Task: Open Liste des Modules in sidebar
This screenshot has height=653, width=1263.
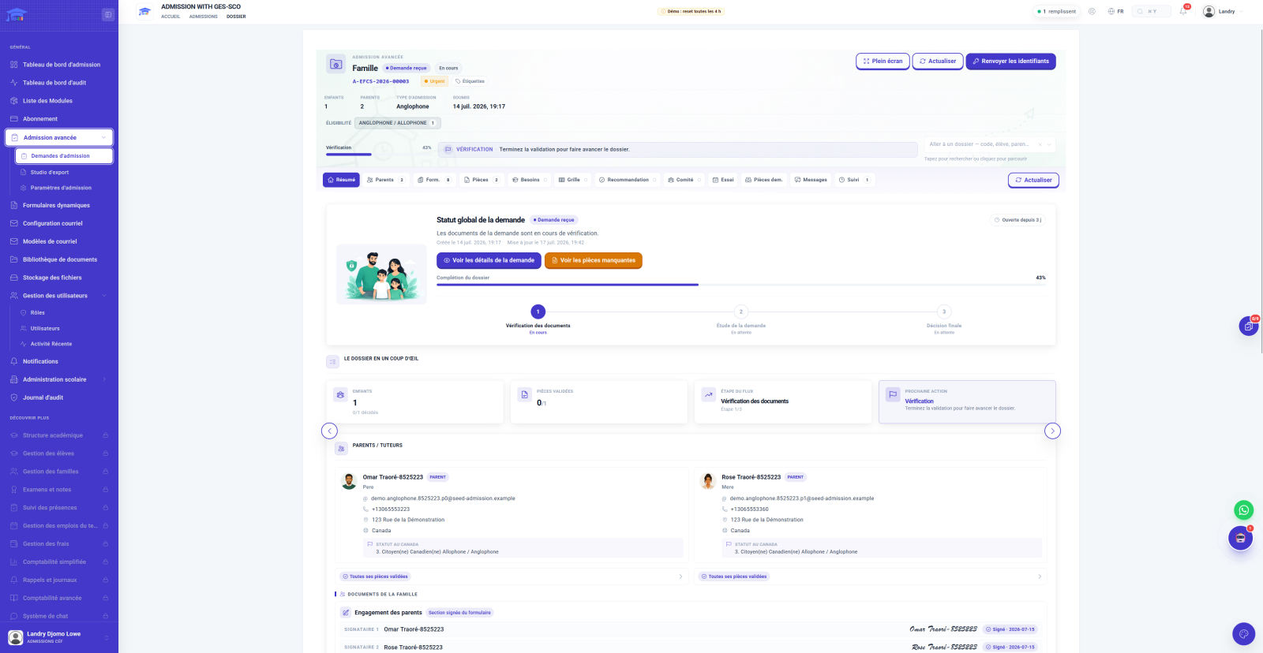Action: pos(59,101)
